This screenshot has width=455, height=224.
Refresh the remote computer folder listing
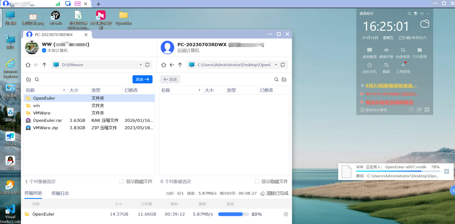pyautogui.click(x=282, y=65)
